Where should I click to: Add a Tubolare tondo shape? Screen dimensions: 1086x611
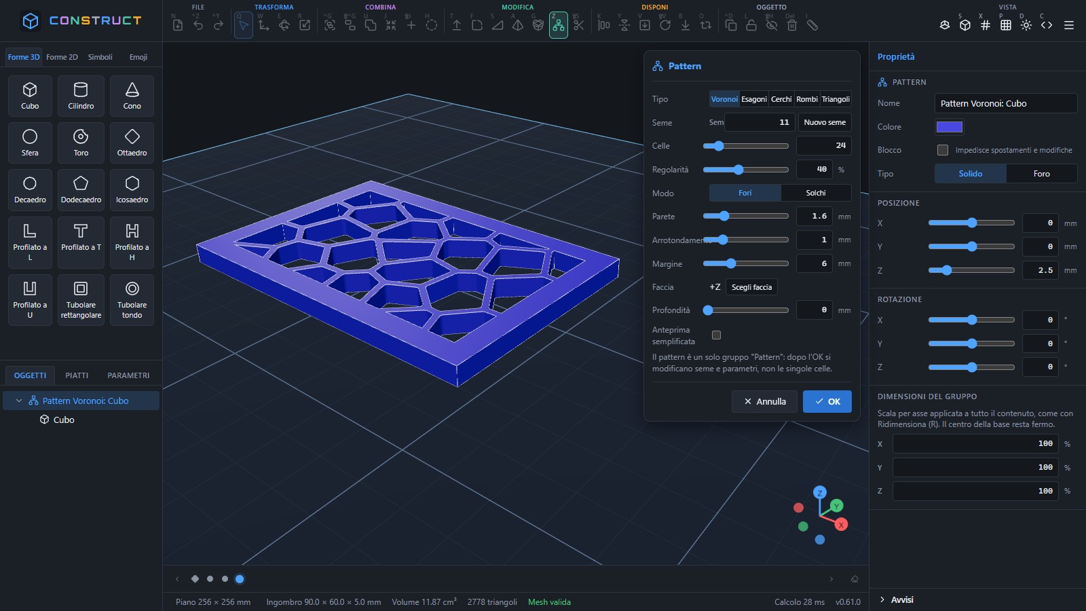[x=132, y=300]
